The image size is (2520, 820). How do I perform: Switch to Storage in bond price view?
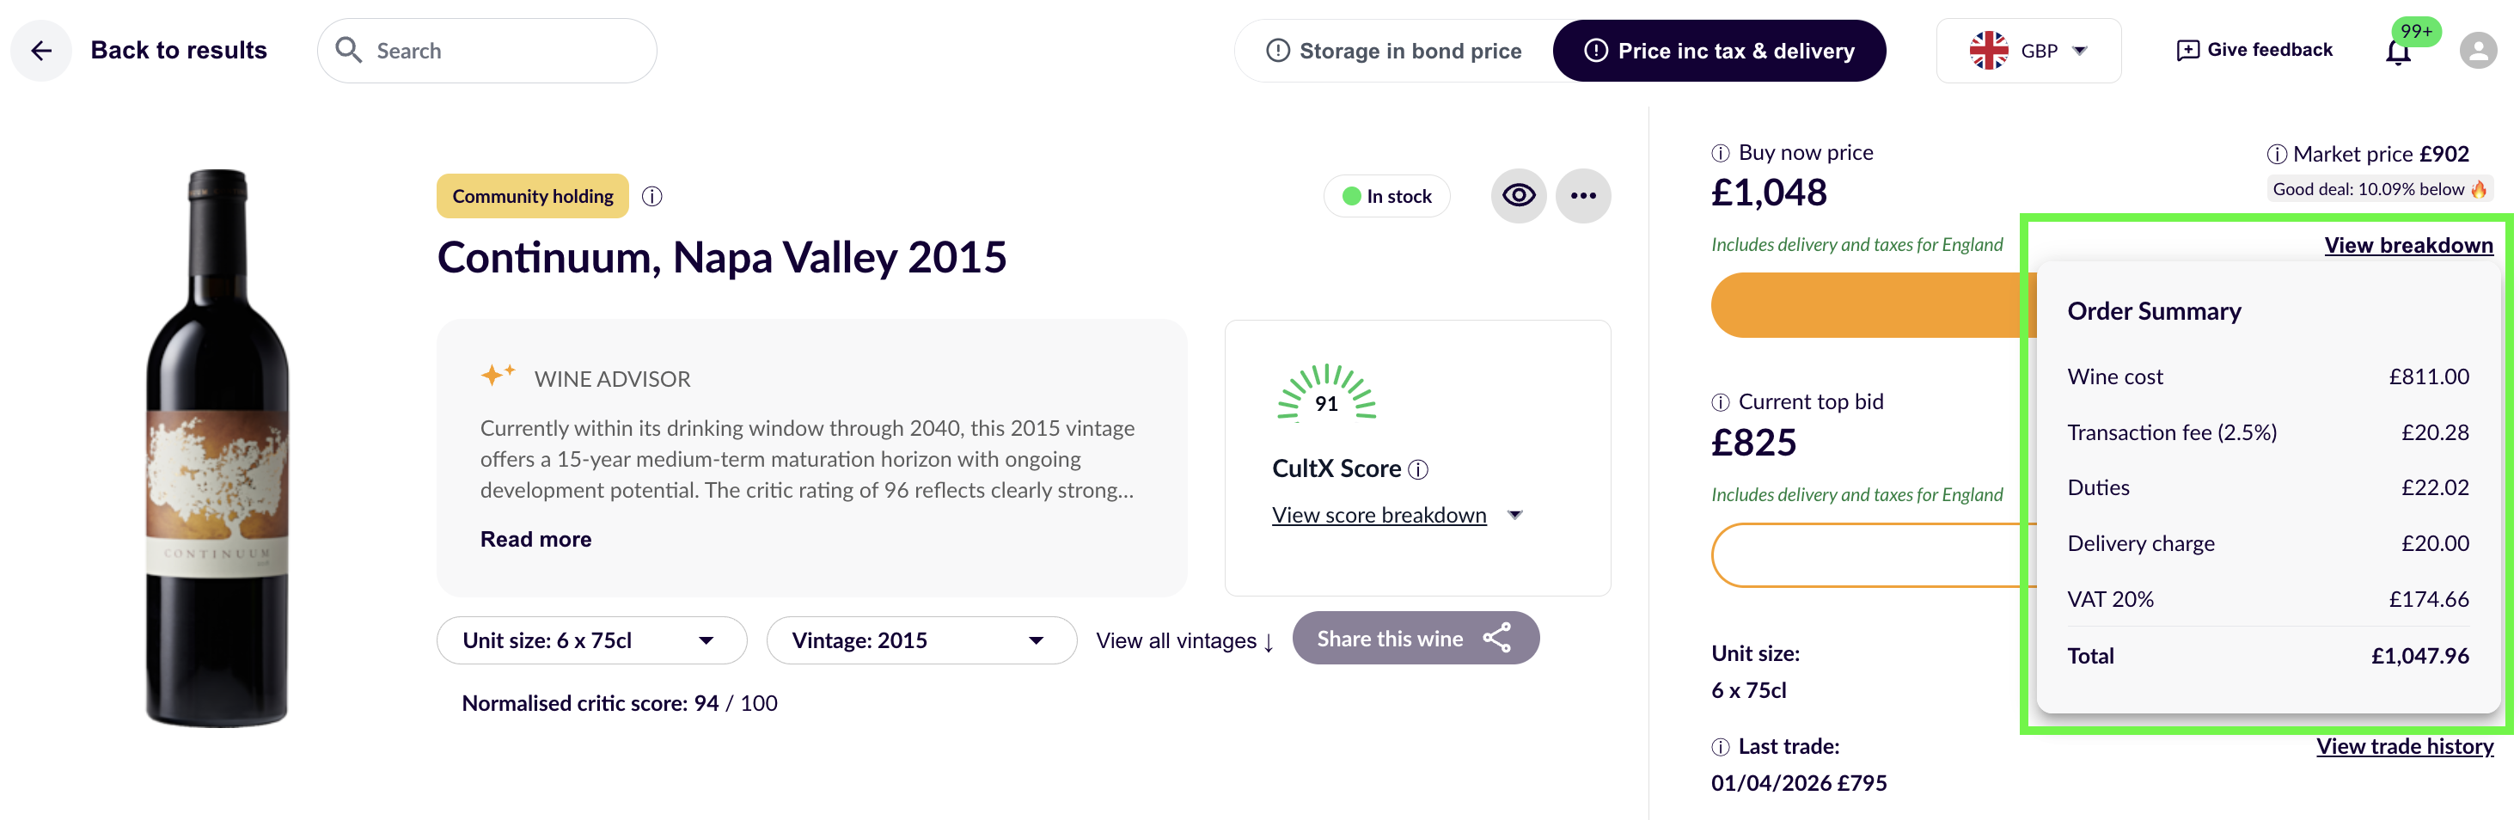point(1397,50)
